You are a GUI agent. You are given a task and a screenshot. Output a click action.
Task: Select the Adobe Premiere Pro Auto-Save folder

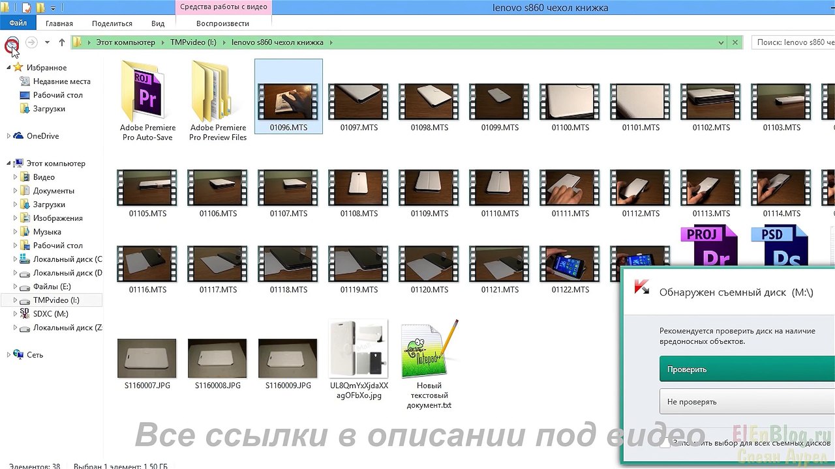click(x=147, y=101)
